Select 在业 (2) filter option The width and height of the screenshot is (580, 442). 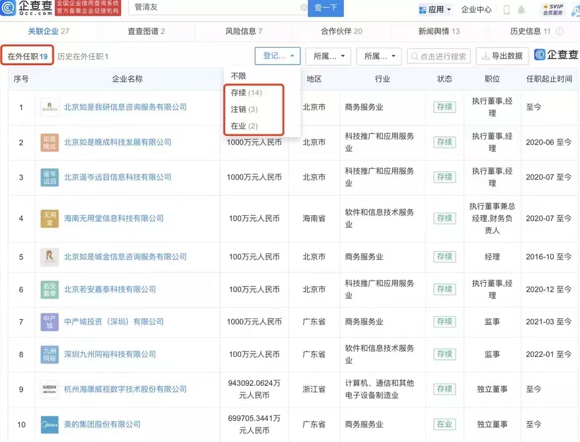pyautogui.click(x=244, y=126)
